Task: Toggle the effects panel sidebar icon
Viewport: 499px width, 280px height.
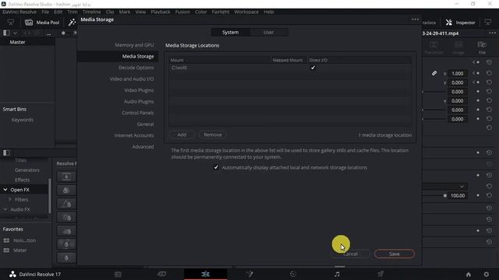Action: [x=6, y=152]
